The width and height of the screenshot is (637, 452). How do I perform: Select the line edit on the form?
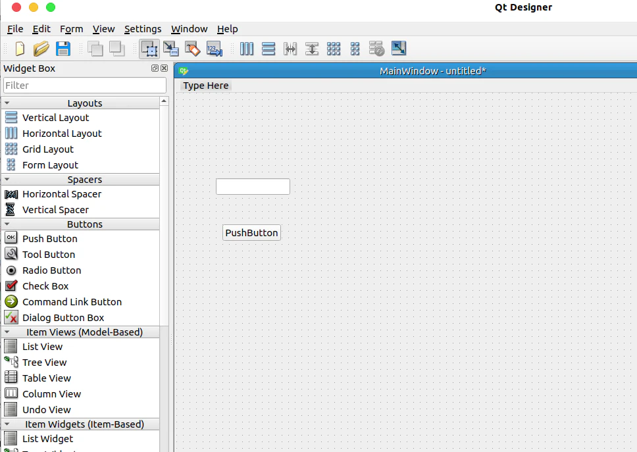[x=253, y=186]
